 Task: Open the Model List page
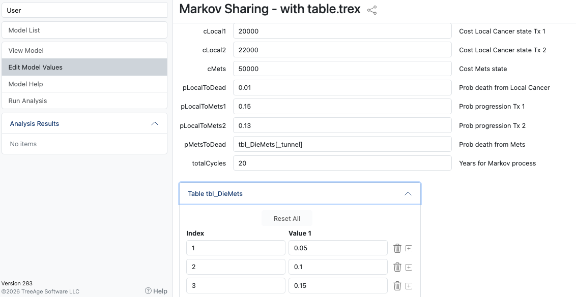coord(84,30)
